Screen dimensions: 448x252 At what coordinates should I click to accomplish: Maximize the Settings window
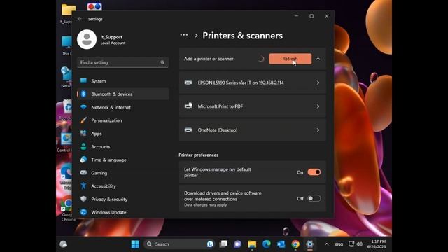[x=311, y=16]
